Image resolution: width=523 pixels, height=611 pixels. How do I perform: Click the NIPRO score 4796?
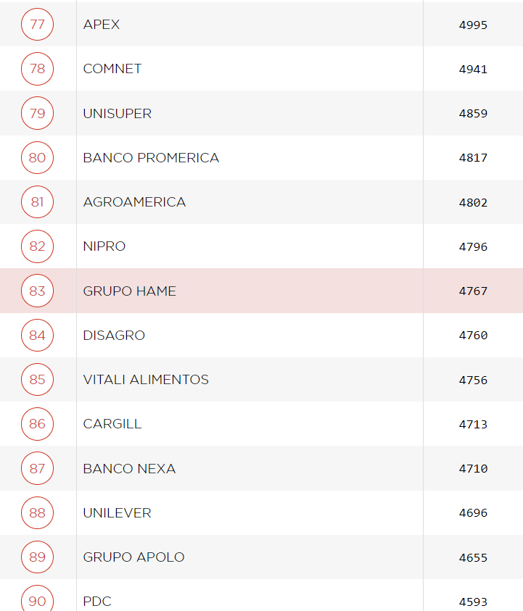point(473,247)
